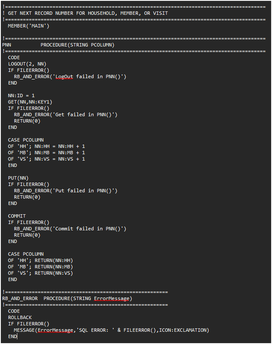Viewport: 272px width, 344px height.
Task: Click the PNN procedure label
Action: coord(7,45)
